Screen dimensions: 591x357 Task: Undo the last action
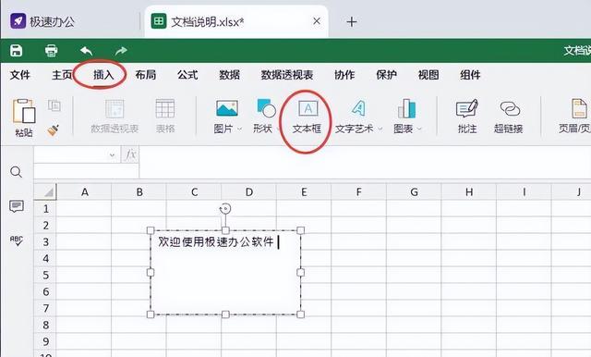pos(86,51)
